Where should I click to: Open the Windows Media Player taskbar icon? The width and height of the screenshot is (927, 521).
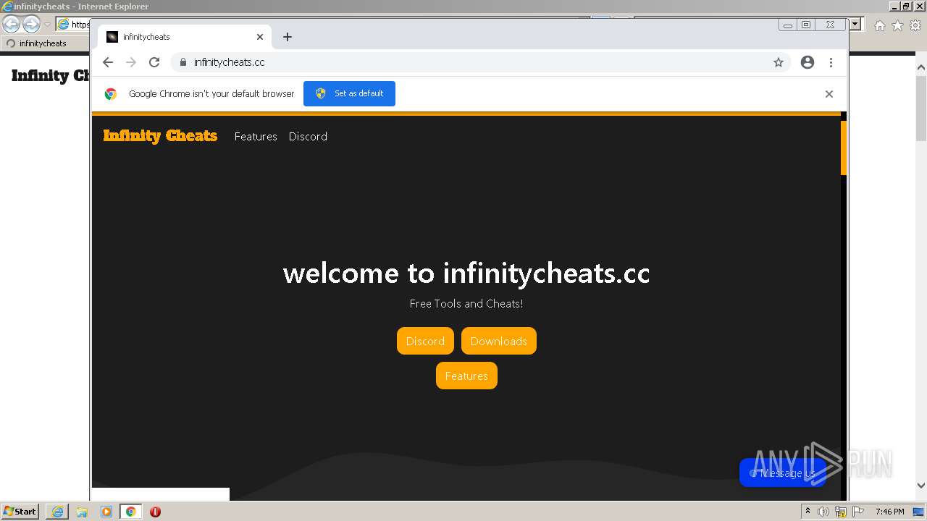point(106,512)
